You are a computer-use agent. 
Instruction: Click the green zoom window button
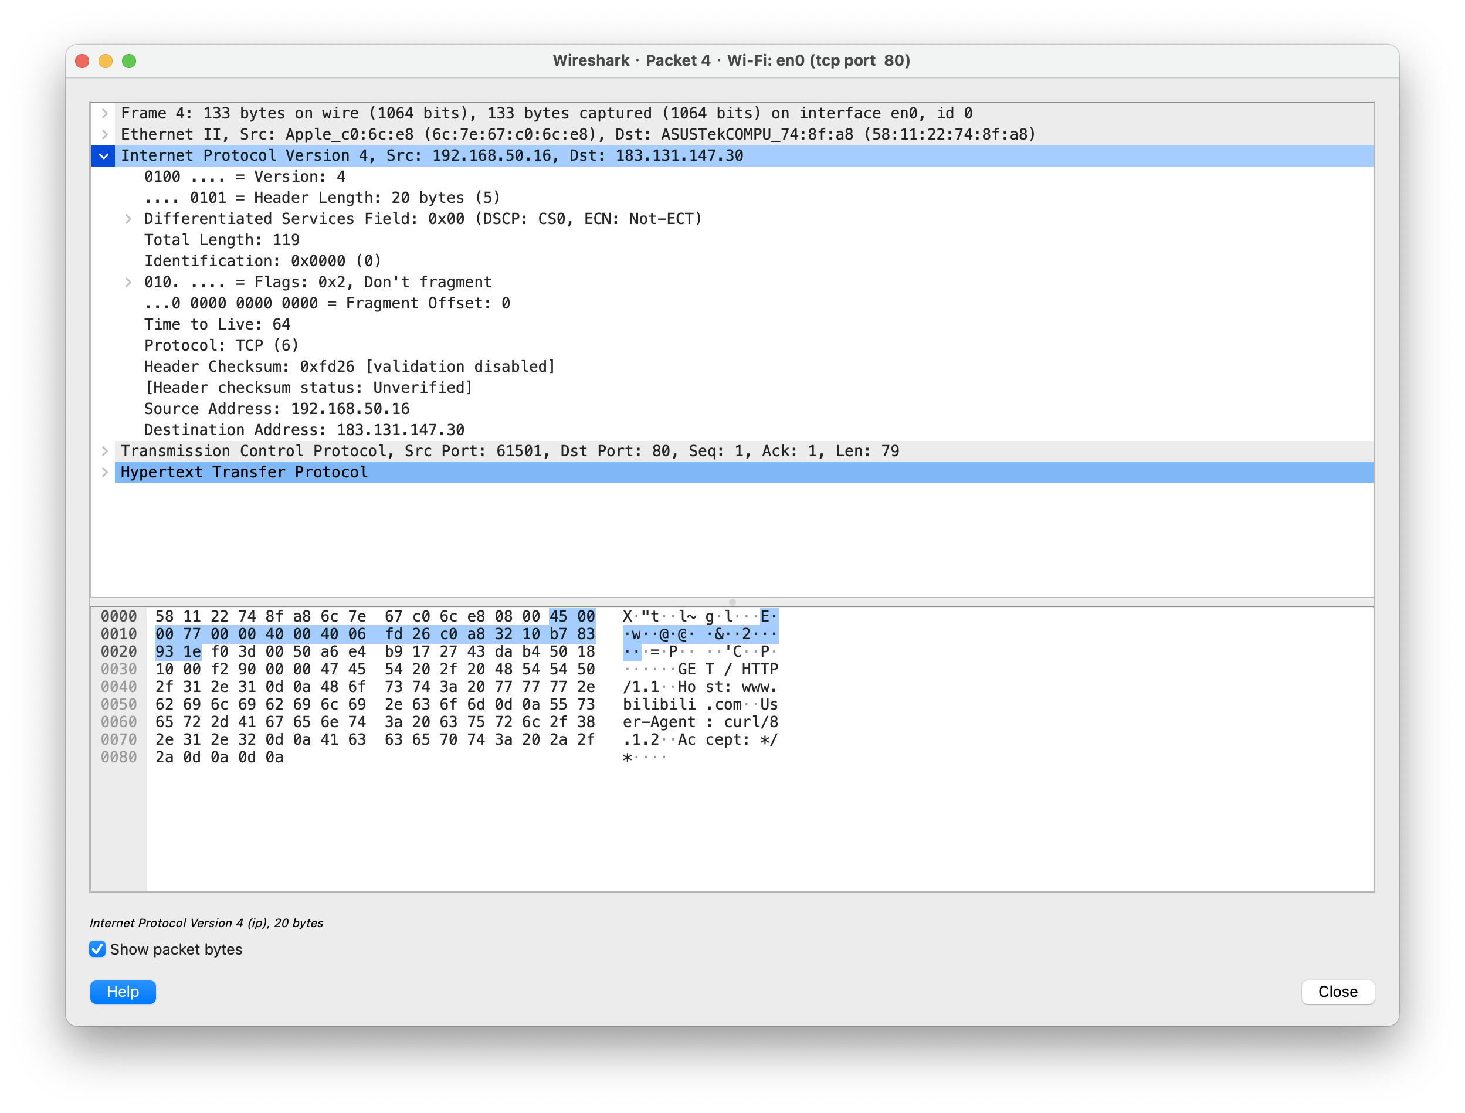click(x=129, y=61)
